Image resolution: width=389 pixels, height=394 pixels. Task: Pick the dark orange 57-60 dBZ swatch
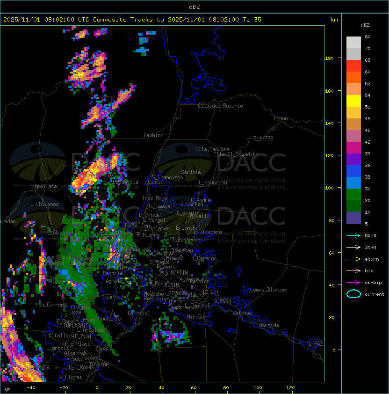[x=353, y=77]
